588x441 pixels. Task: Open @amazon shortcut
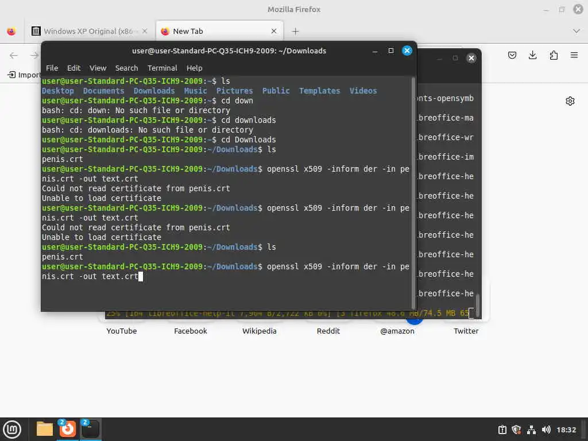[397, 331]
